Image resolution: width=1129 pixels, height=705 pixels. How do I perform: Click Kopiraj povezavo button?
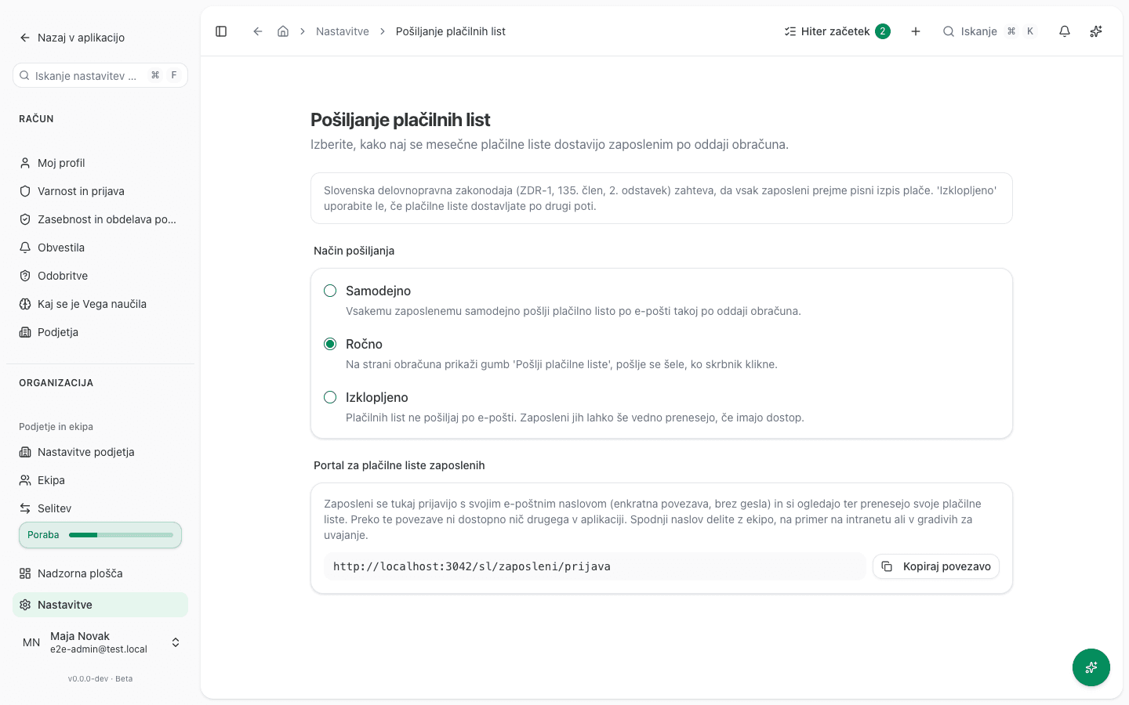point(936,566)
